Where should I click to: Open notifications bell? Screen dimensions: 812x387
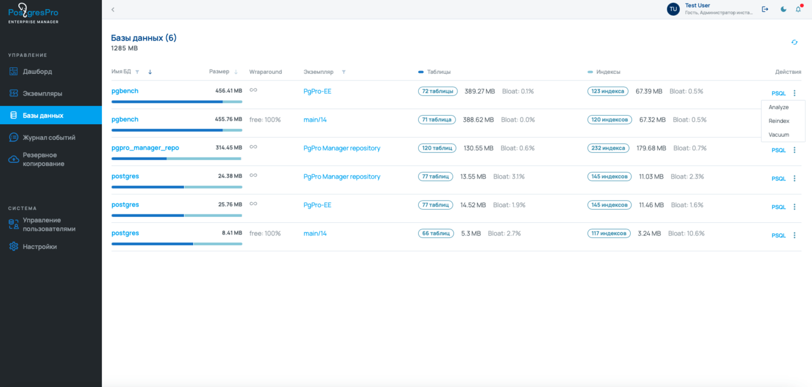tap(799, 9)
